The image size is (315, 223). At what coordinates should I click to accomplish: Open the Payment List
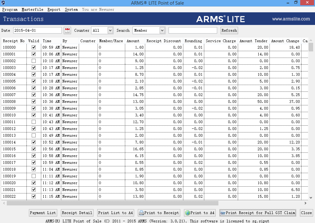43,213
